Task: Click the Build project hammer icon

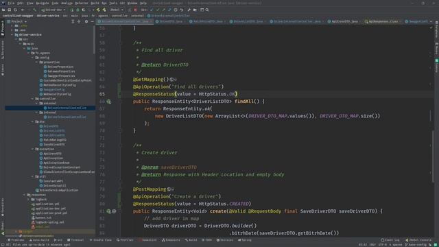Action: 35,10
